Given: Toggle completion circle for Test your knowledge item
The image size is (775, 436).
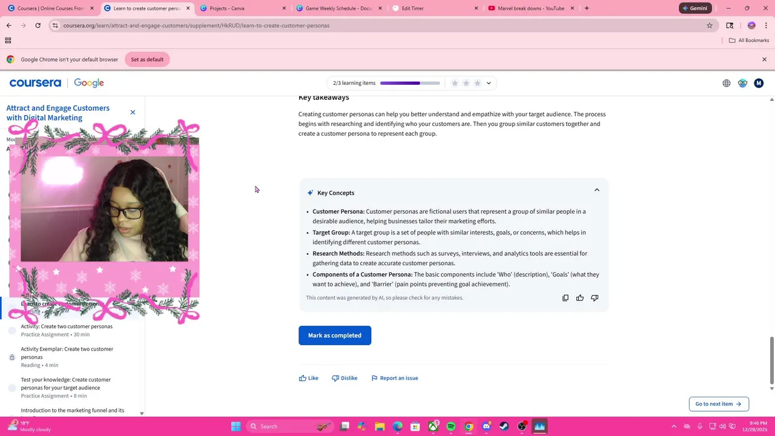Looking at the screenshot, I should (x=12, y=388).
